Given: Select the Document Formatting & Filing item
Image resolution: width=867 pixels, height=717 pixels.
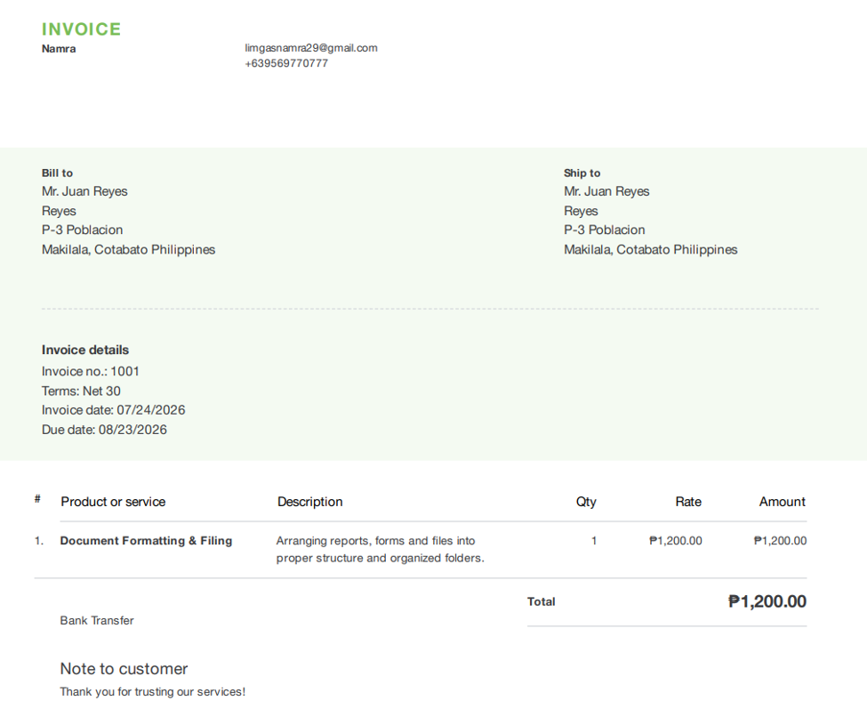Looking at the screenshot, I should (x=146, y=541).
